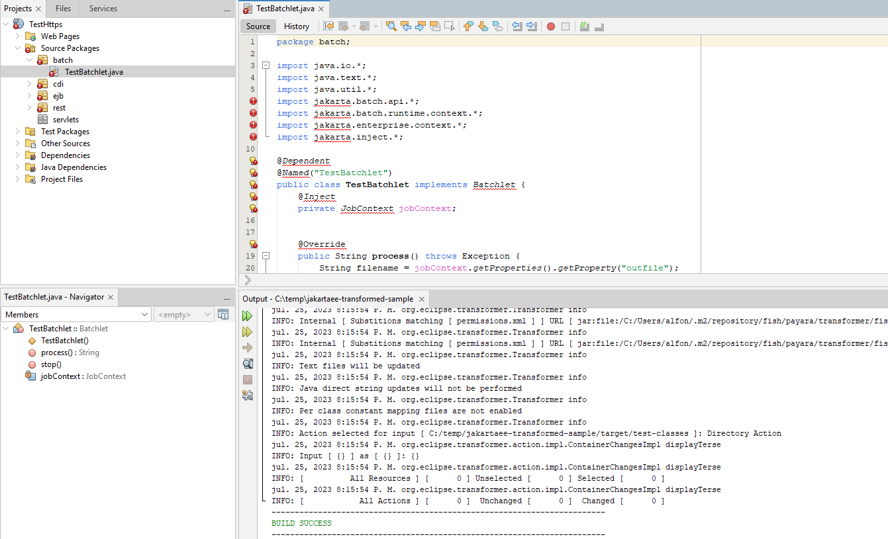Collapse the import statements fold at line 3

266,65
